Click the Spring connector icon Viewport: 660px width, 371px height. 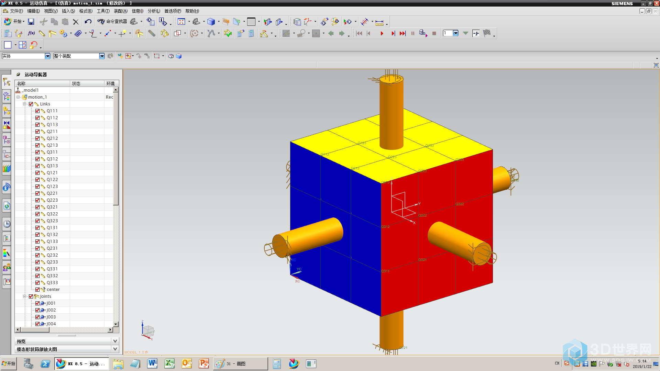coord(78,33)
